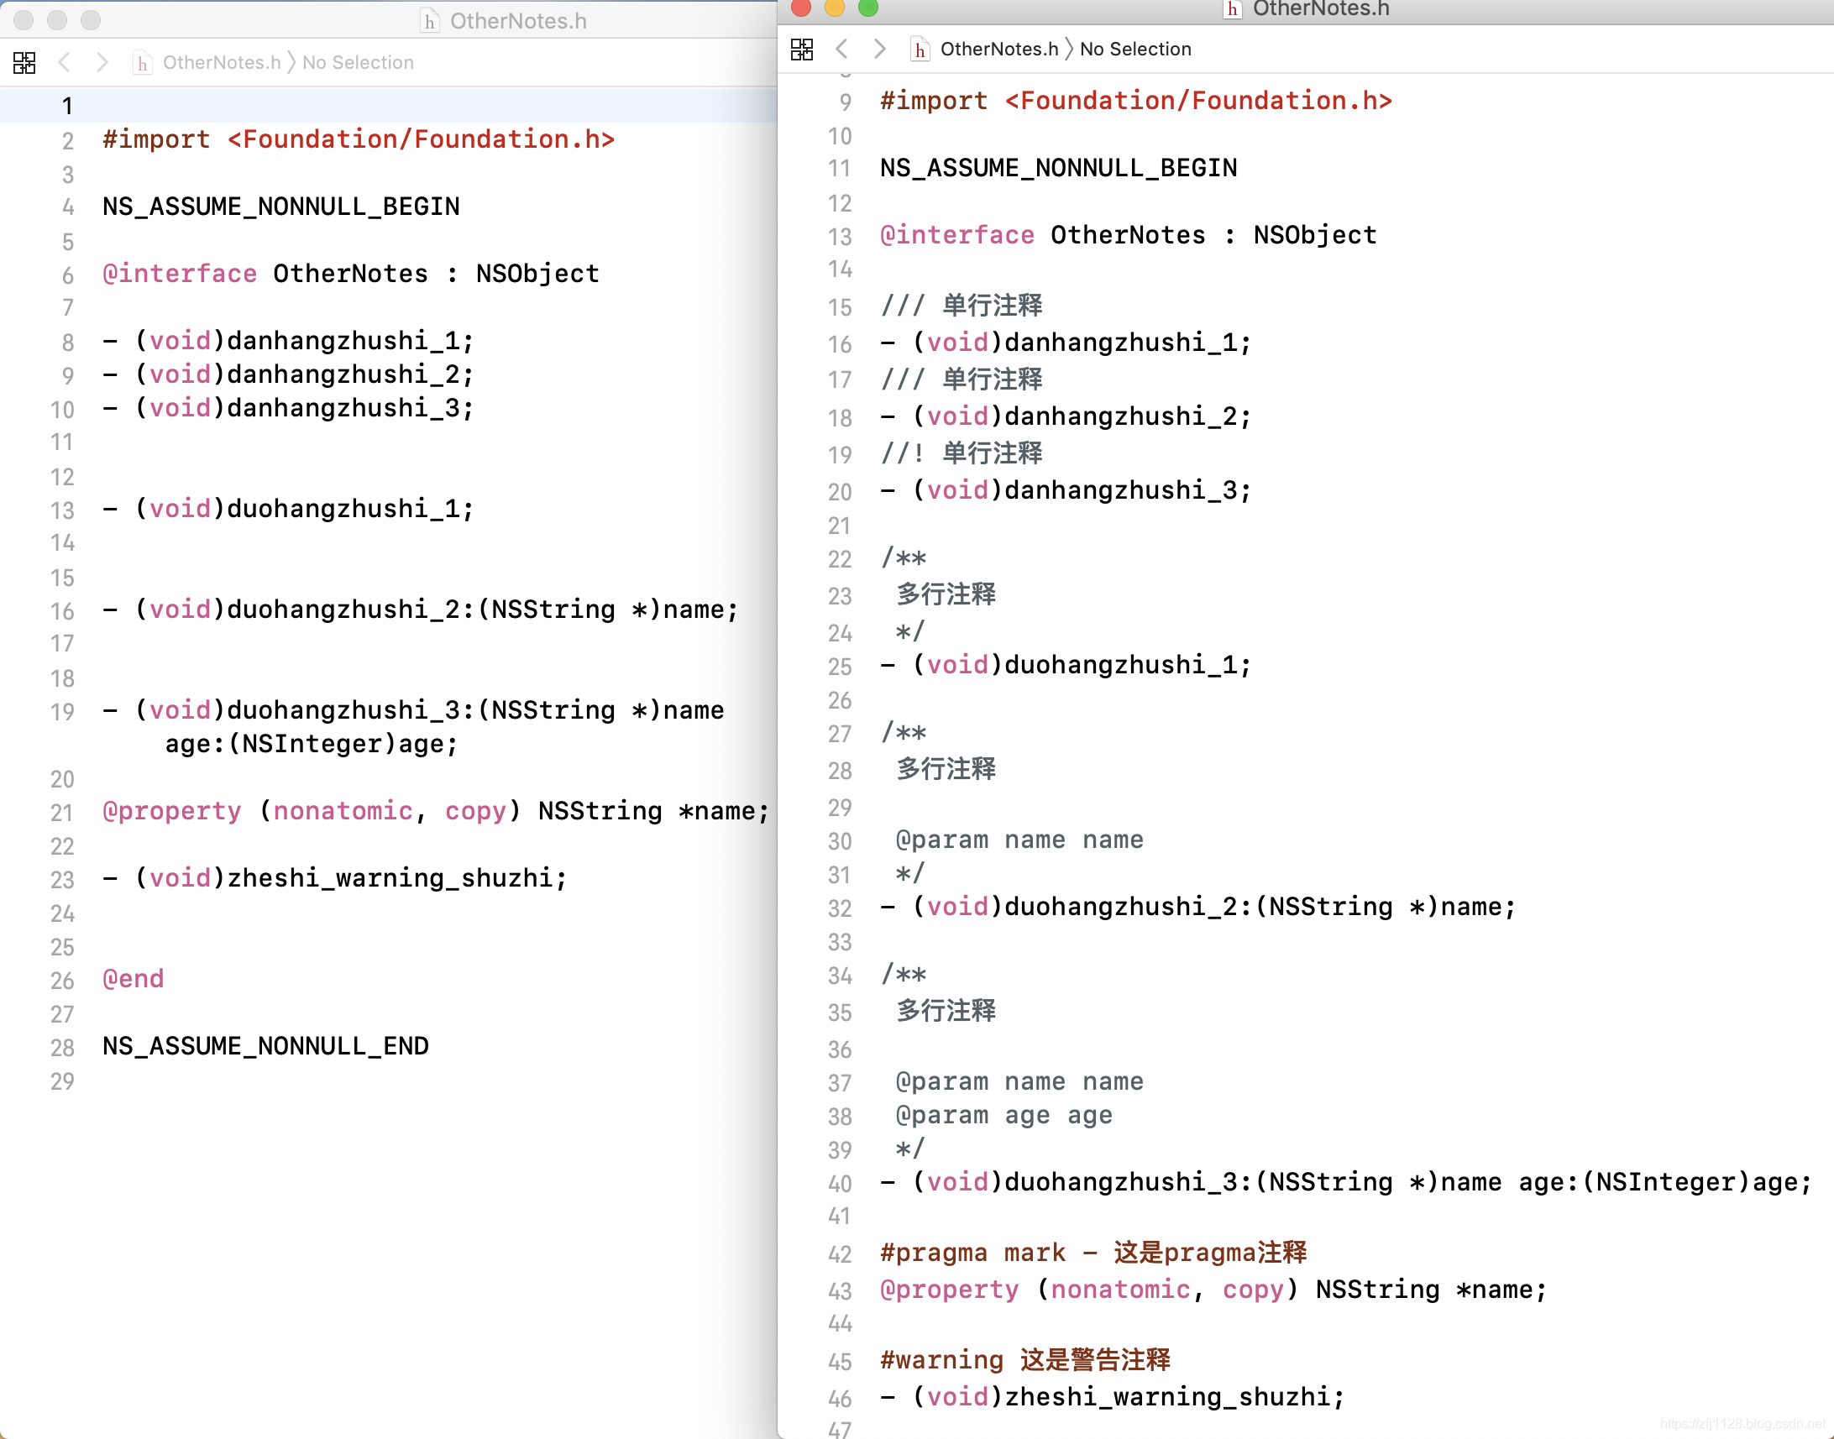Click file proxy icon in left title bar
Image resolution: width=1834 pixels, height=1439 pixels.
coord(430,20)
